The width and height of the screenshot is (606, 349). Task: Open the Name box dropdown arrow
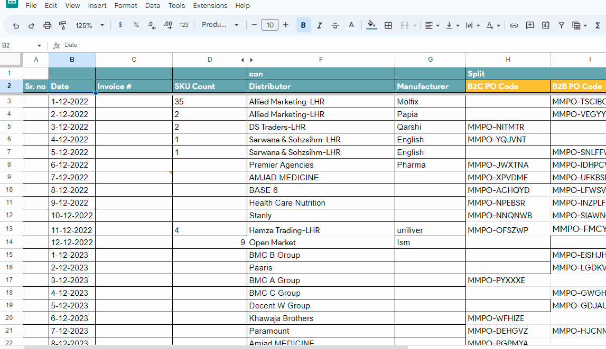coord(40,45)
